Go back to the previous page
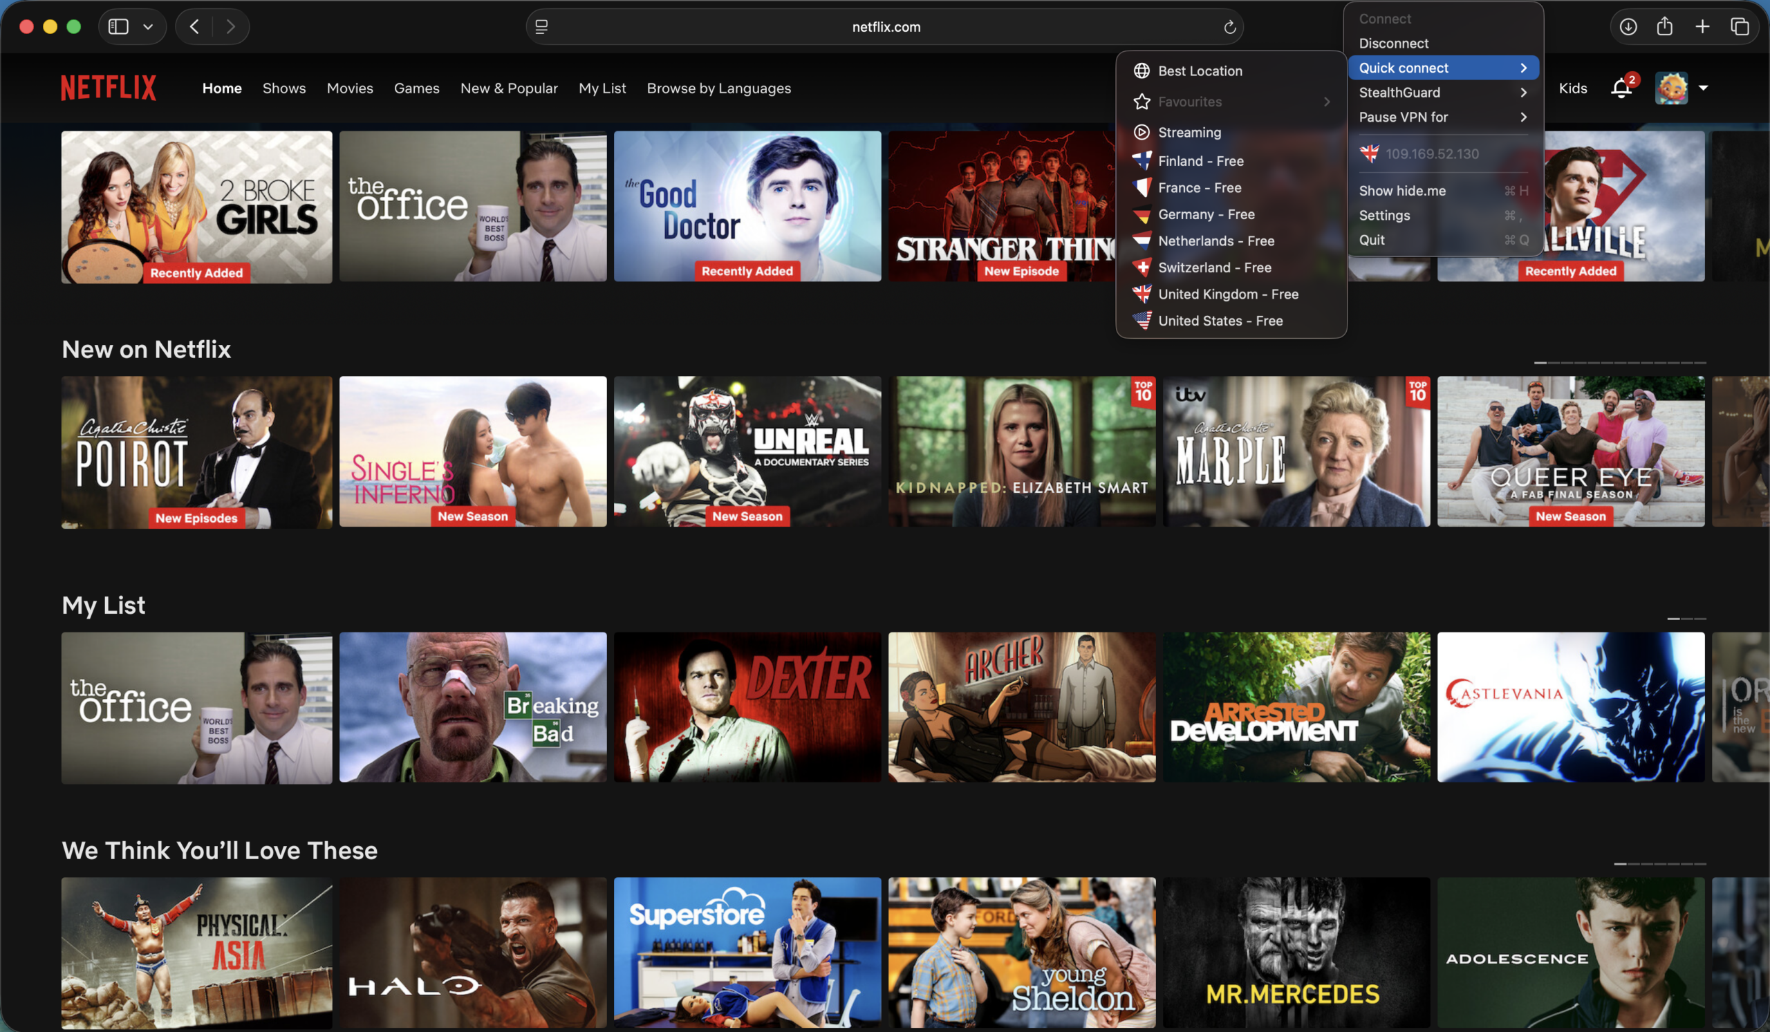Screen dimensions: 1770x1032 194,27
